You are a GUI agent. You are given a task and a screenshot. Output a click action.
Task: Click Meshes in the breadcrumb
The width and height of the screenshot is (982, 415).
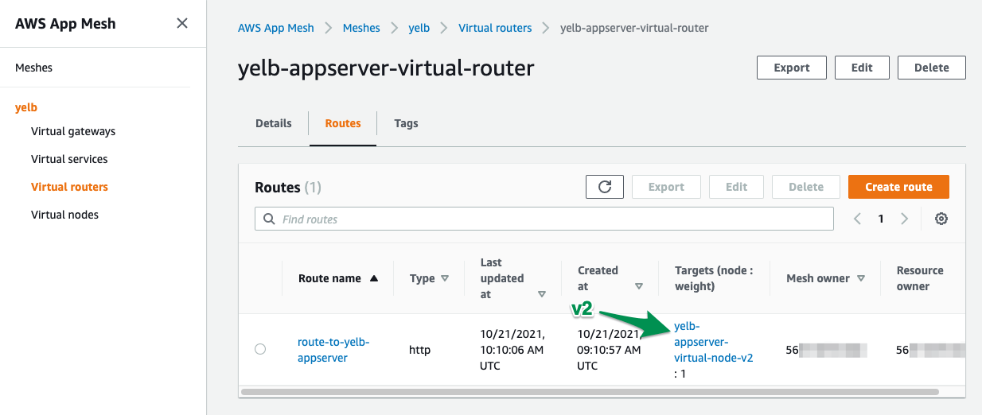pyautogui.click(x=360, y=28)
